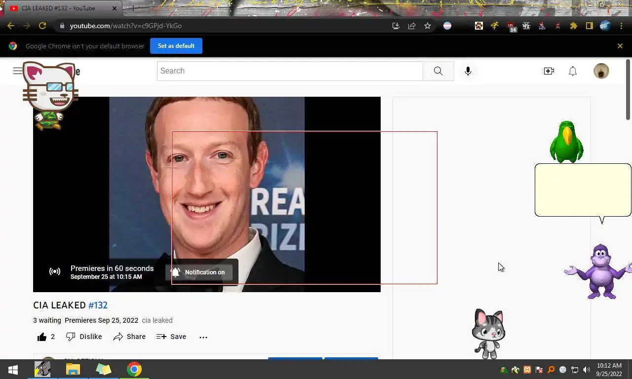Open uBlock extension showing badge 14
This screenshot has height=379, width=632.
(511, 27)
